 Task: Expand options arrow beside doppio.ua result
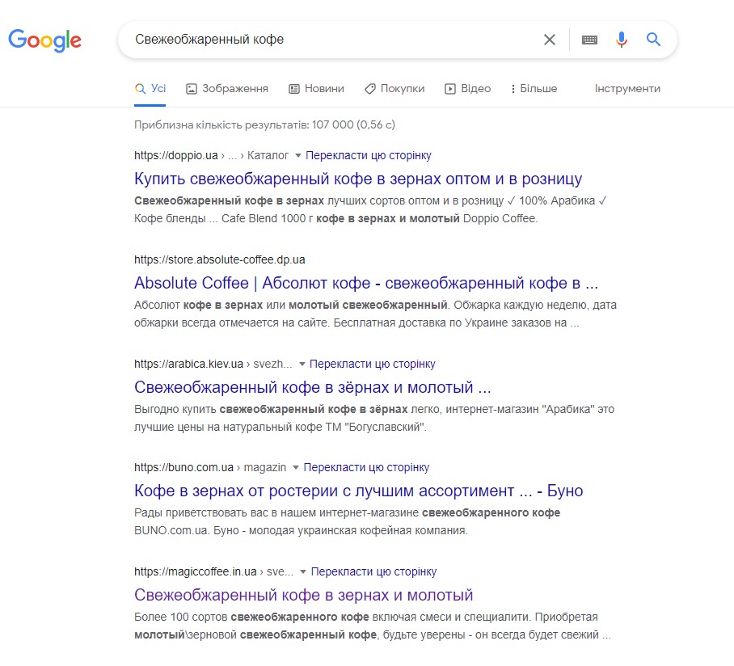coord(297,155)
